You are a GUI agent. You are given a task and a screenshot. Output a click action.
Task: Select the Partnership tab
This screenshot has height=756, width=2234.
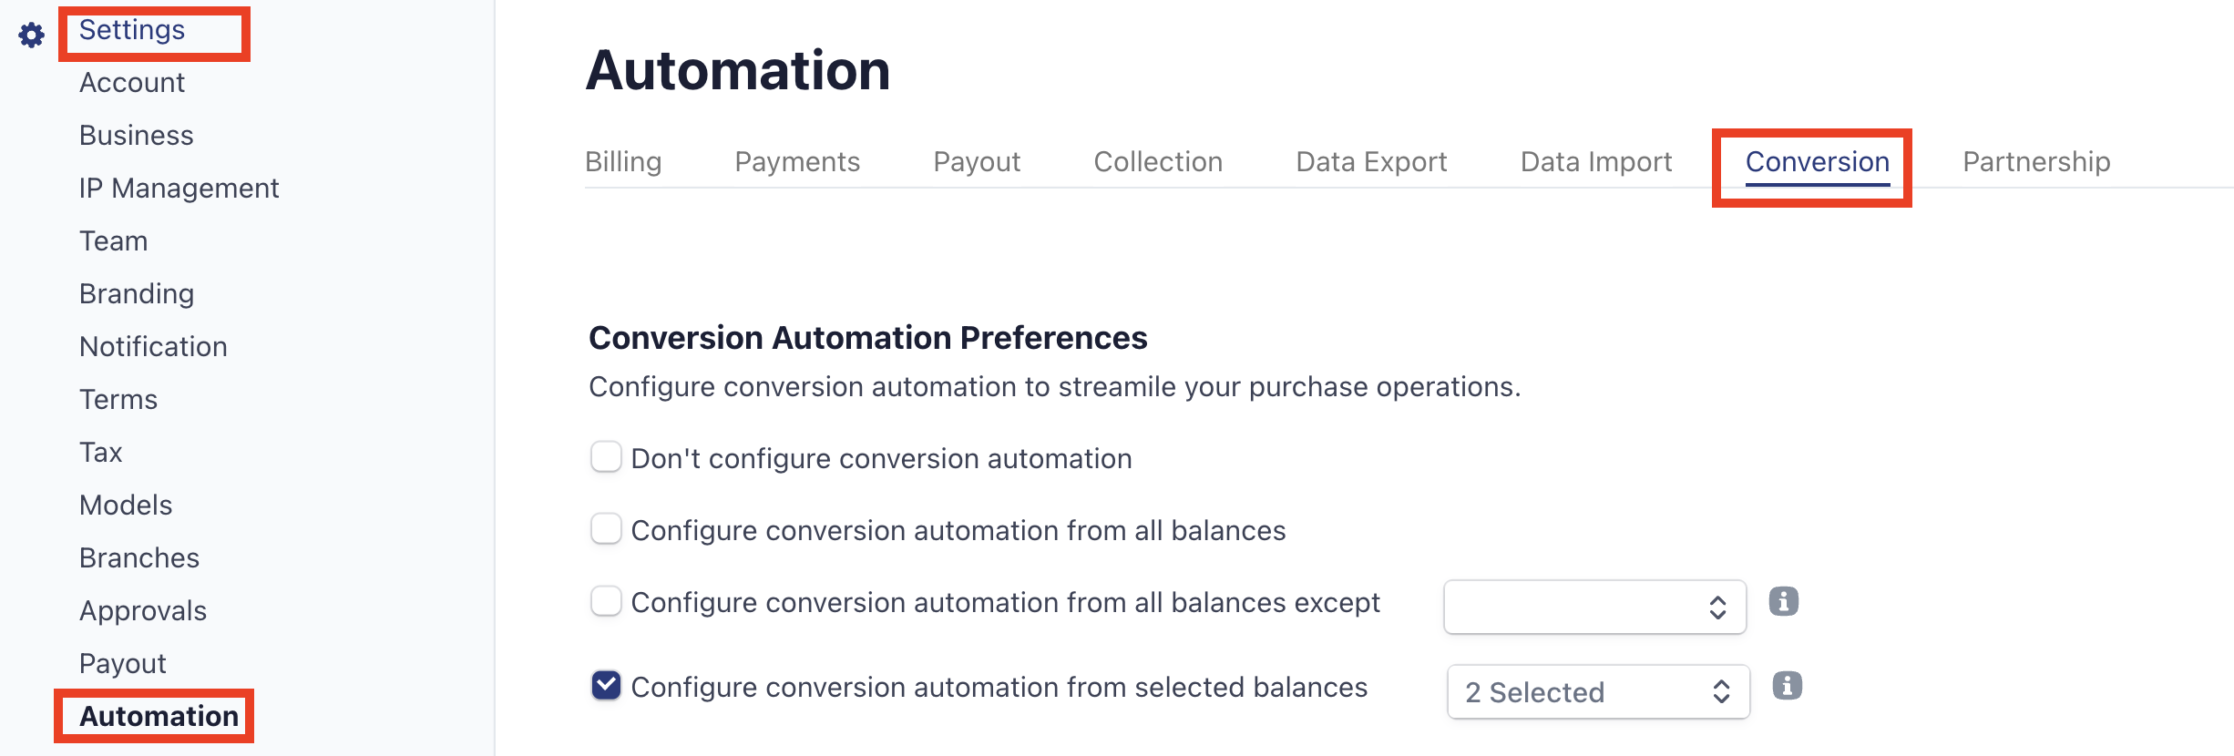click(x=2036, y=161)
